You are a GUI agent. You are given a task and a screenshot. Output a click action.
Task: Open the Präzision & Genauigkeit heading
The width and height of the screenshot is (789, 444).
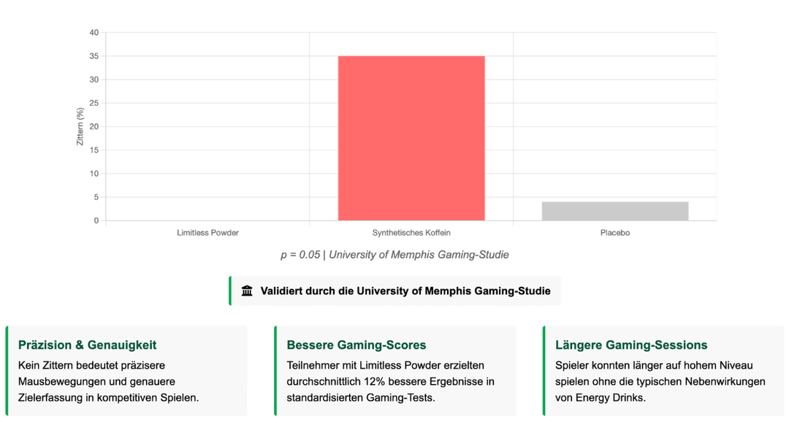click(x=87, y=345)
